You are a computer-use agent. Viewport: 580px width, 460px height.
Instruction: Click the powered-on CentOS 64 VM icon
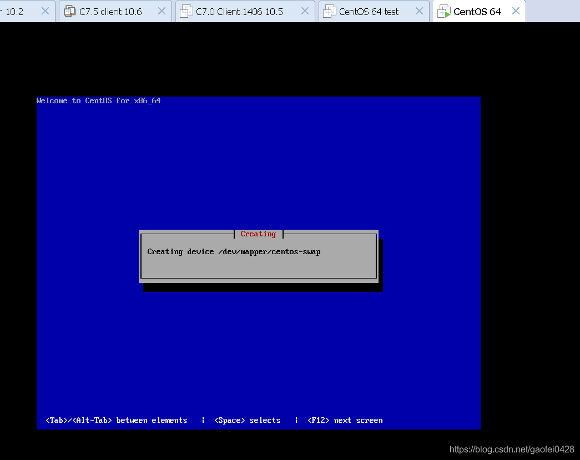pyautogui.click(x=444, y=12)
